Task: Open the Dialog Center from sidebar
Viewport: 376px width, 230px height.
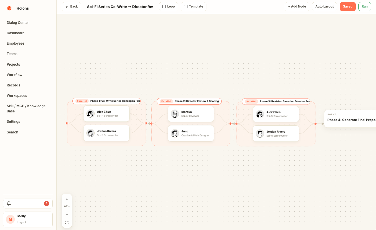Action: 18,23
